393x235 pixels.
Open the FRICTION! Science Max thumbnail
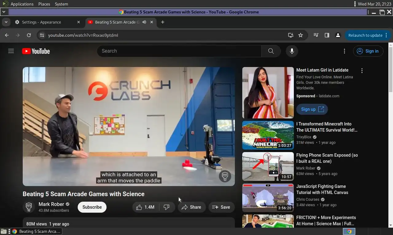[x=268, y=221]
